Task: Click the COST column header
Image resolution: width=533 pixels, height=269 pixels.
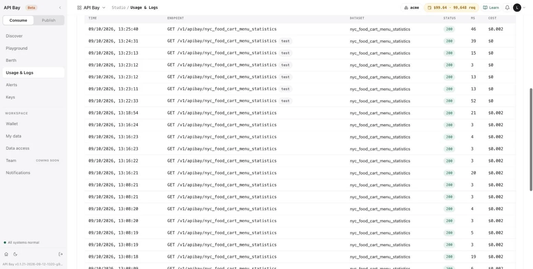Action: (x=492, y=18)
